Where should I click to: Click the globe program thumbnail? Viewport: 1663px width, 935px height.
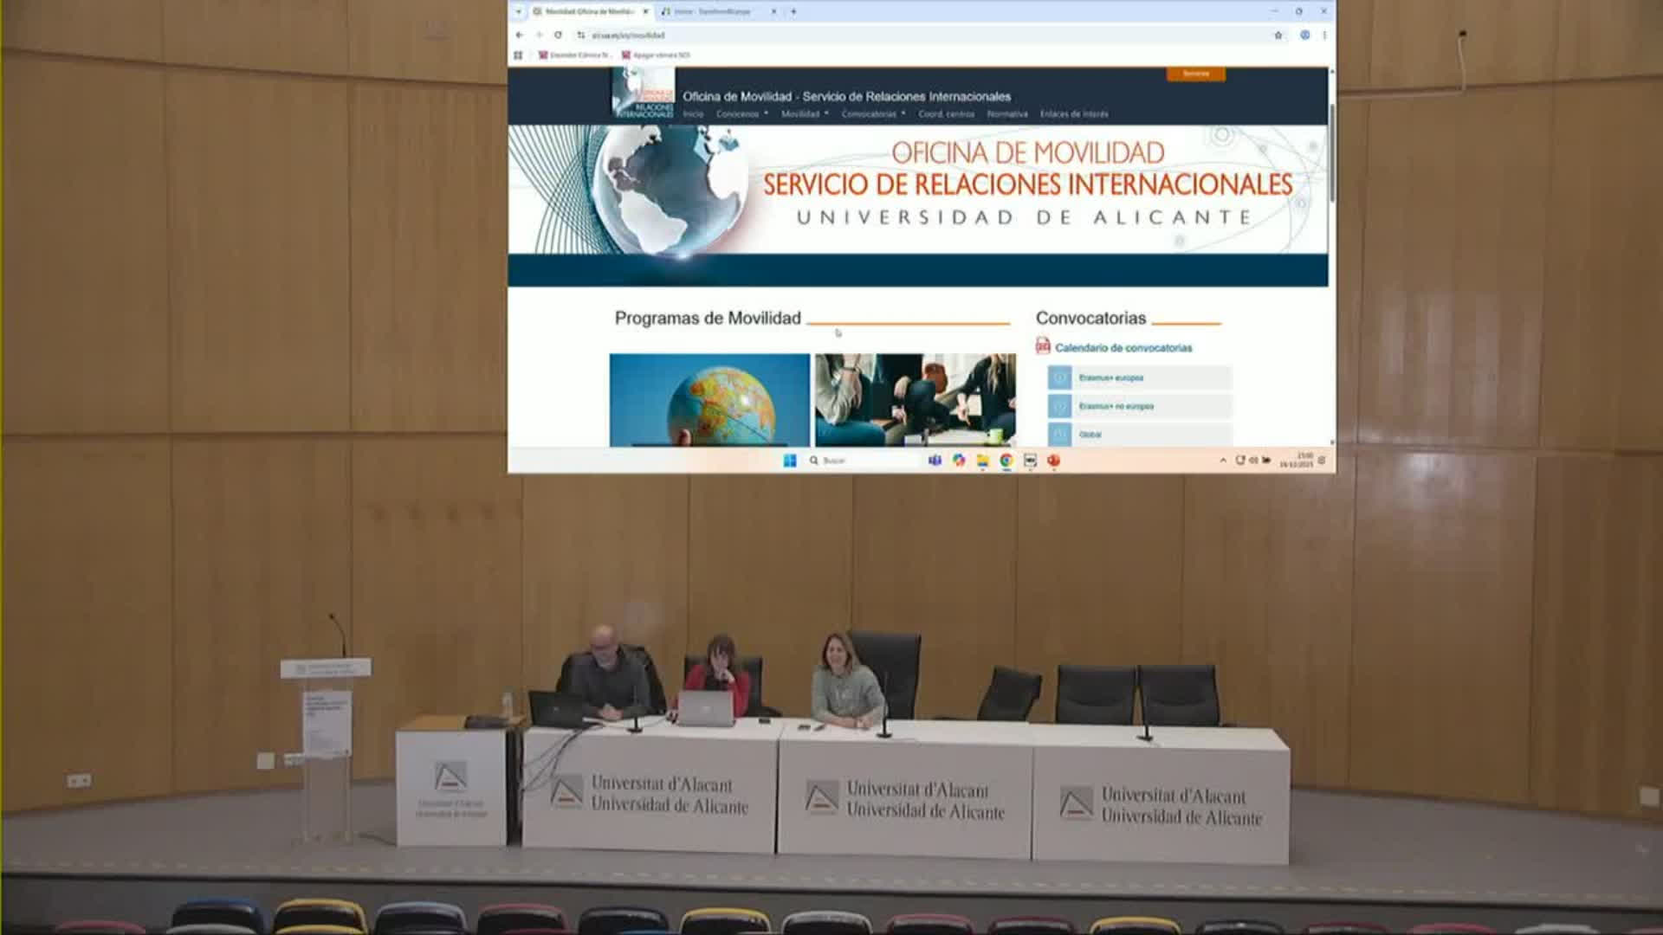[709, 400]
